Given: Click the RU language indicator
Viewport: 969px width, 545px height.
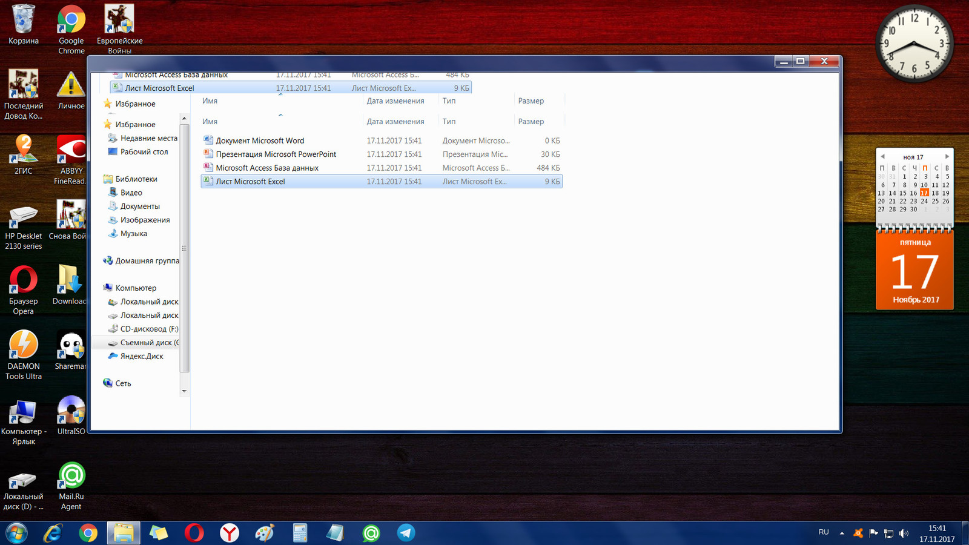Looking at the screenshot, I should pyautogui.click(x=824, y=532).
